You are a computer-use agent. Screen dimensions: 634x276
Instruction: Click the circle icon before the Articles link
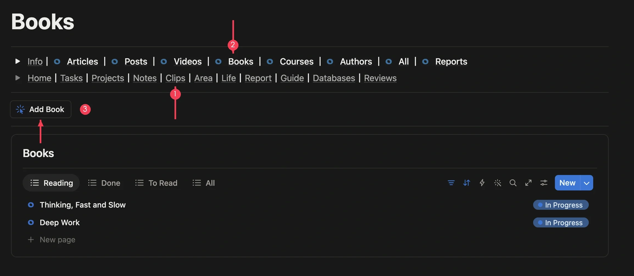57,62
